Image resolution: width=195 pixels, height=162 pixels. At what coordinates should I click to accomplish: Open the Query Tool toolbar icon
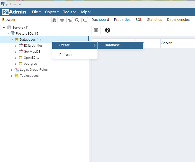click(x=55, y=20)
